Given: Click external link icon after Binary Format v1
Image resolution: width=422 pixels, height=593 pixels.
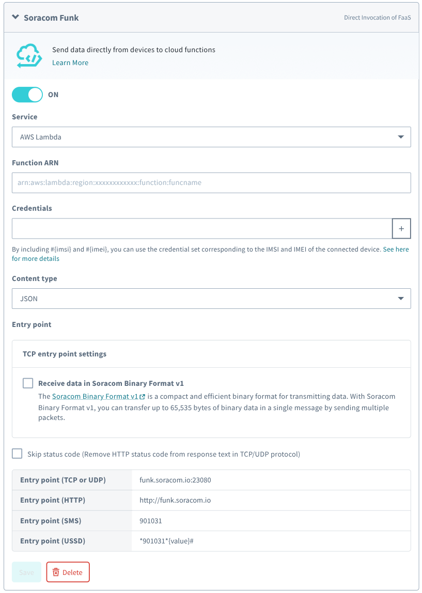Looking at the screenshot, I should (142, 397).
